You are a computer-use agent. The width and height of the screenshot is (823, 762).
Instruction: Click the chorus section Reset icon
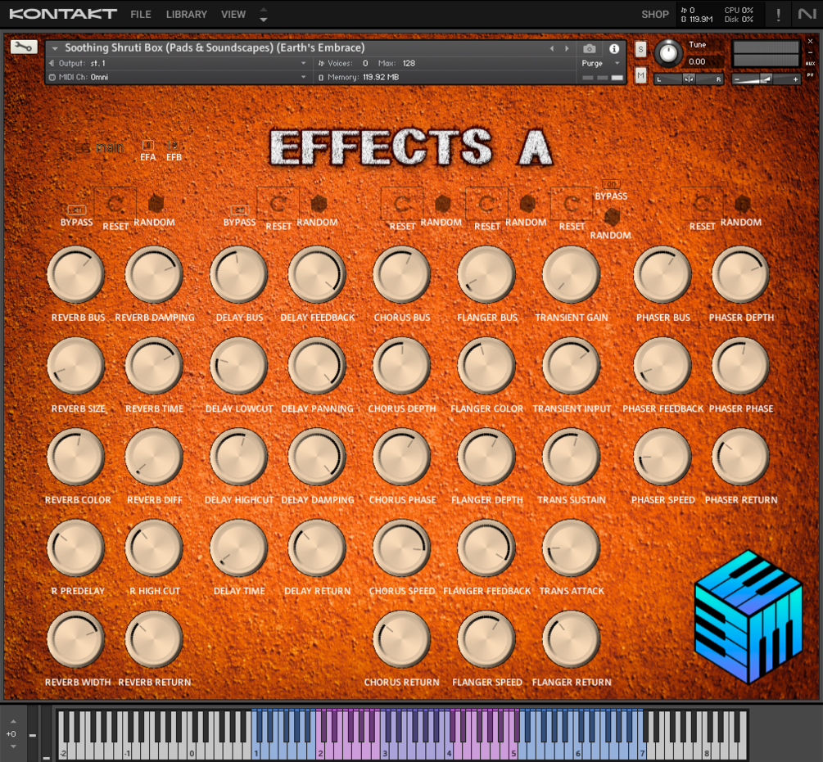pyautogui.click(x=402, y=204)
